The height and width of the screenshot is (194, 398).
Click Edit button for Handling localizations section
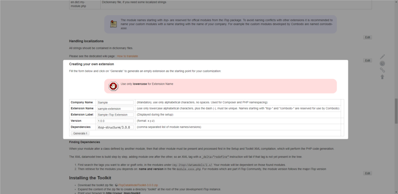coord(368,37)
